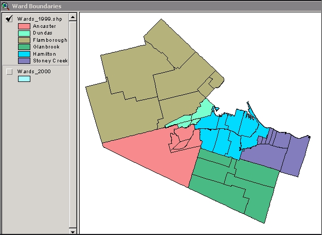Click the Dundas legend label
322x235 pixels.
(x=43, y=33)
